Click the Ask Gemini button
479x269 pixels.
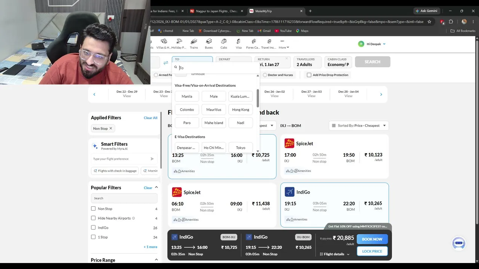426,11
